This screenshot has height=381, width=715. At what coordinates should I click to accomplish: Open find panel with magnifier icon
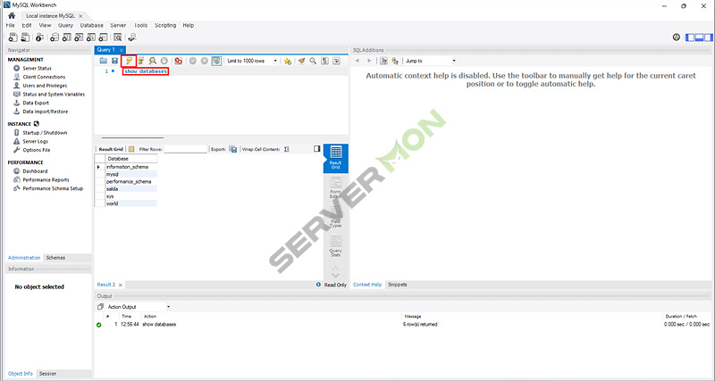313,61
